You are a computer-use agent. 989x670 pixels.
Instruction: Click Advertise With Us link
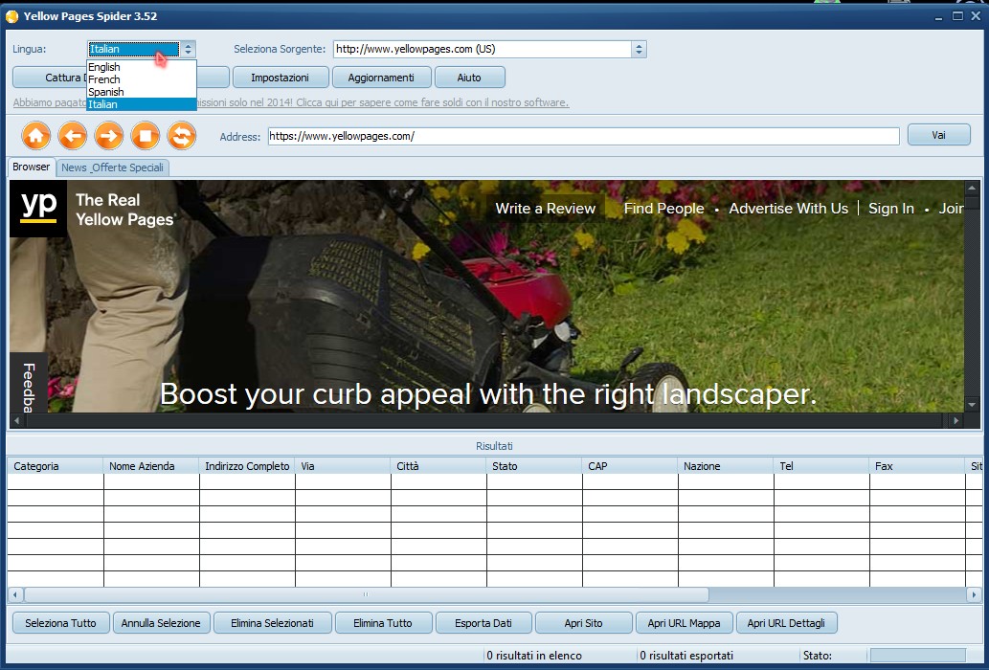[x=789, y=209]
